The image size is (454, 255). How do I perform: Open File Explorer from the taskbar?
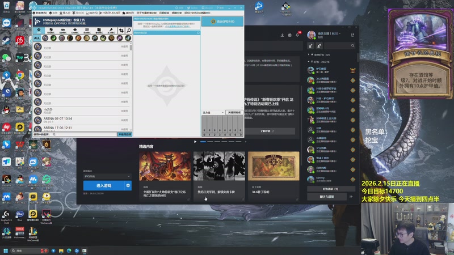[61, 250]
